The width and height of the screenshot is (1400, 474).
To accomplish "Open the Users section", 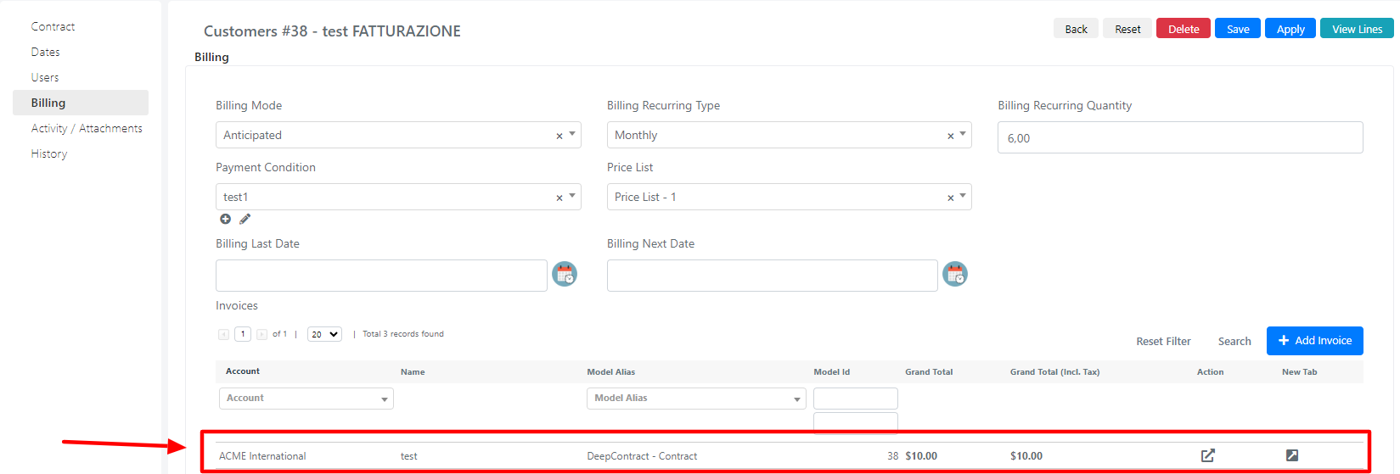I will pos(45,77).
